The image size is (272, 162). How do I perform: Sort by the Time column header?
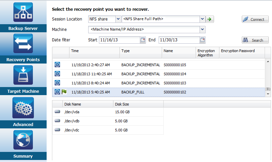pos(94,51)
